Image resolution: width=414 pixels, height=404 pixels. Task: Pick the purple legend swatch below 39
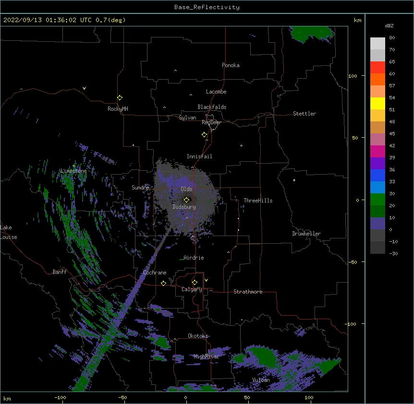point(377,164)
